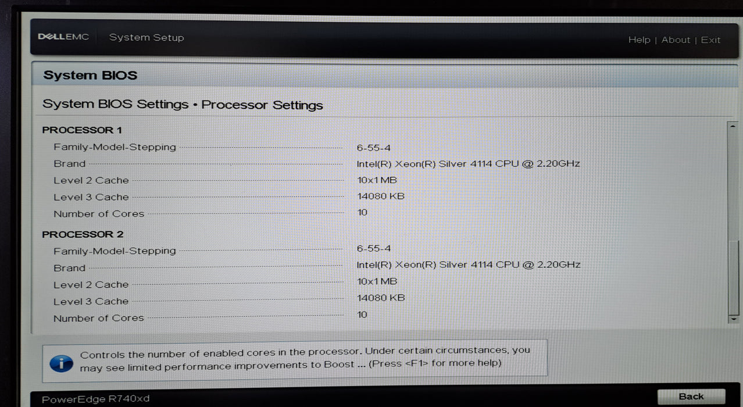The image size is (743, 407).
Task: Select Processor 1 Level 3 Cache label
Action: click(x=91, y=198)
